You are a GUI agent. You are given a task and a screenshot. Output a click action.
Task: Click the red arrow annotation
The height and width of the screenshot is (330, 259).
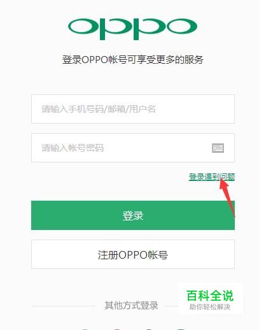(x=227, y=197)
